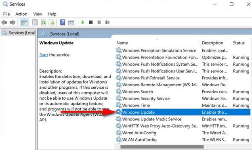Select Windows Perception Simulation Service row
252x150 pixels.
tap(183, 50)
